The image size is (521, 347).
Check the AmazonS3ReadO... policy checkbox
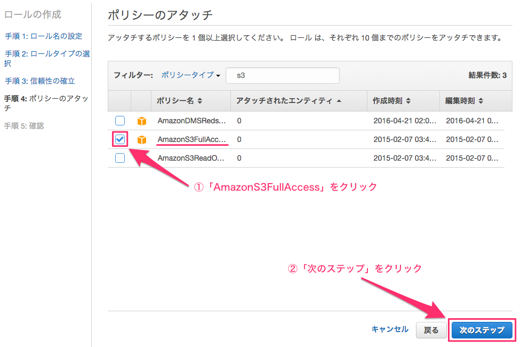(120, 157)
